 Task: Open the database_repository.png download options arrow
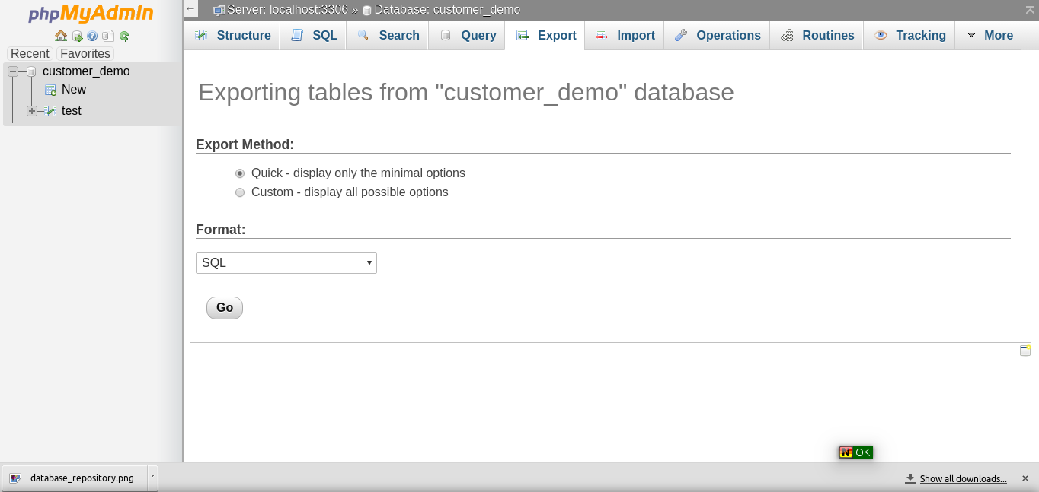click(x=152, y=477)
